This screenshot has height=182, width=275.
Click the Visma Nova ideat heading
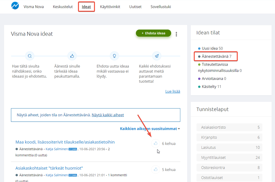(32, 34)
